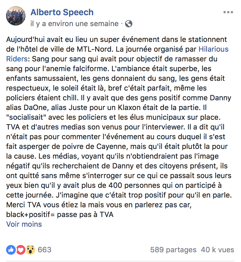Click the blue Like reaction icon
Image resolution: width=241 pixels, height=262 pixels.
tap(10, 250)
